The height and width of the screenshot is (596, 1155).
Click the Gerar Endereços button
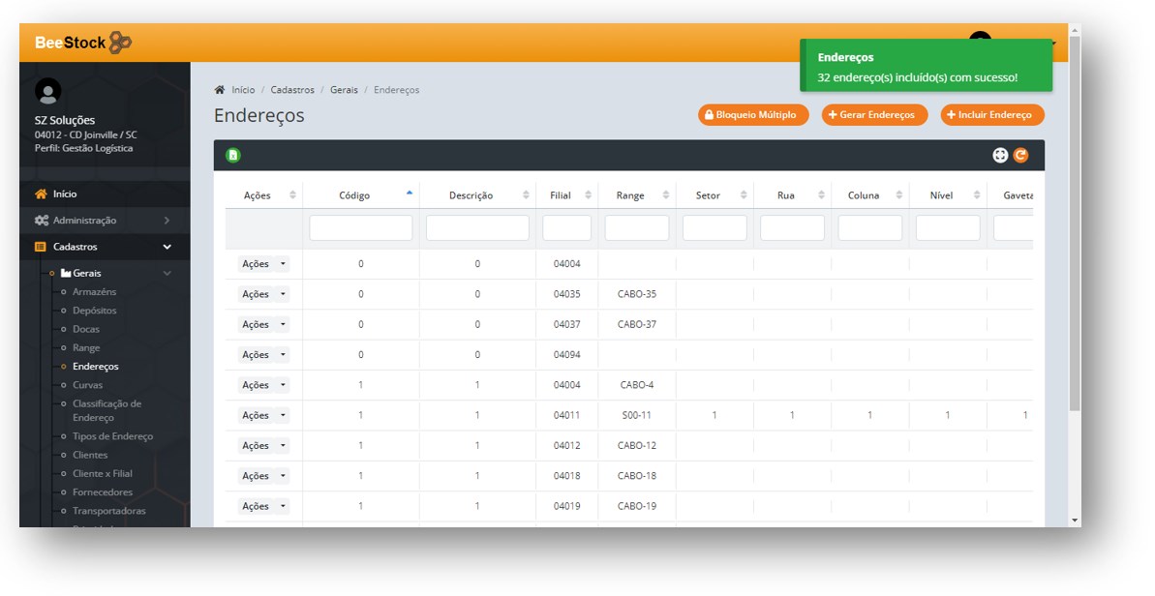[874, 115]
